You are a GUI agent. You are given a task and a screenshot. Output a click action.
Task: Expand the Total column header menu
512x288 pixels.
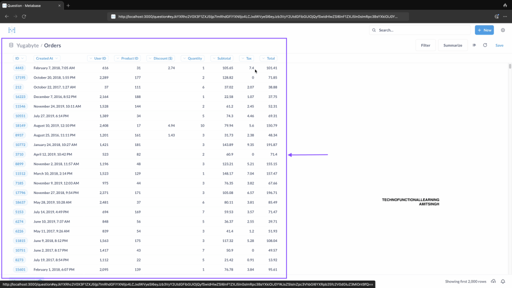coord(268,58)
